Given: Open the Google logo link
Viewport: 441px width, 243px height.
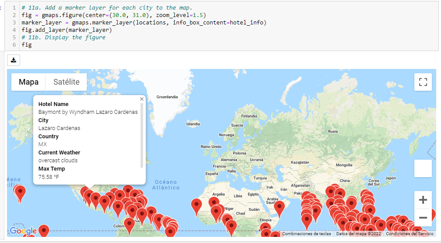Looking at the screenshot, I should [23, 231].
